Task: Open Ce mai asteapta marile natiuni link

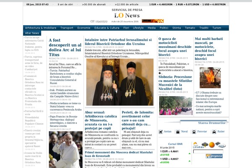Action: tap(209, 109)
